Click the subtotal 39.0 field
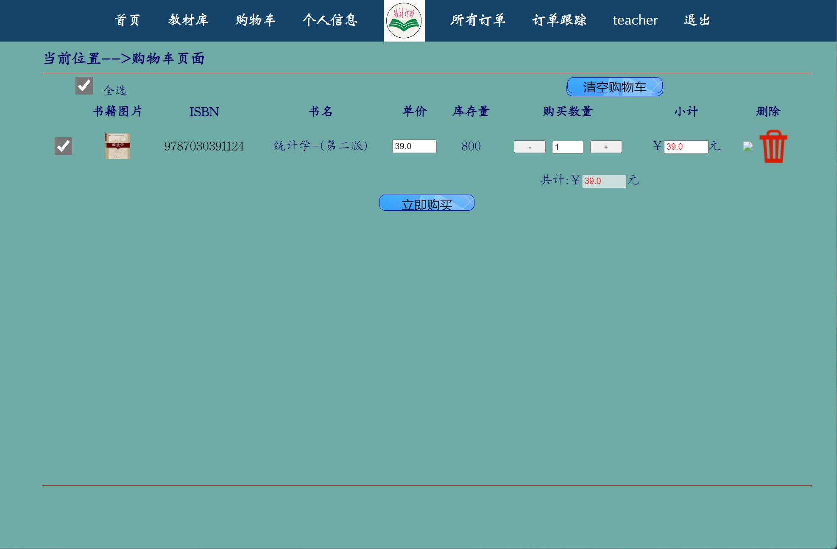 686,147
